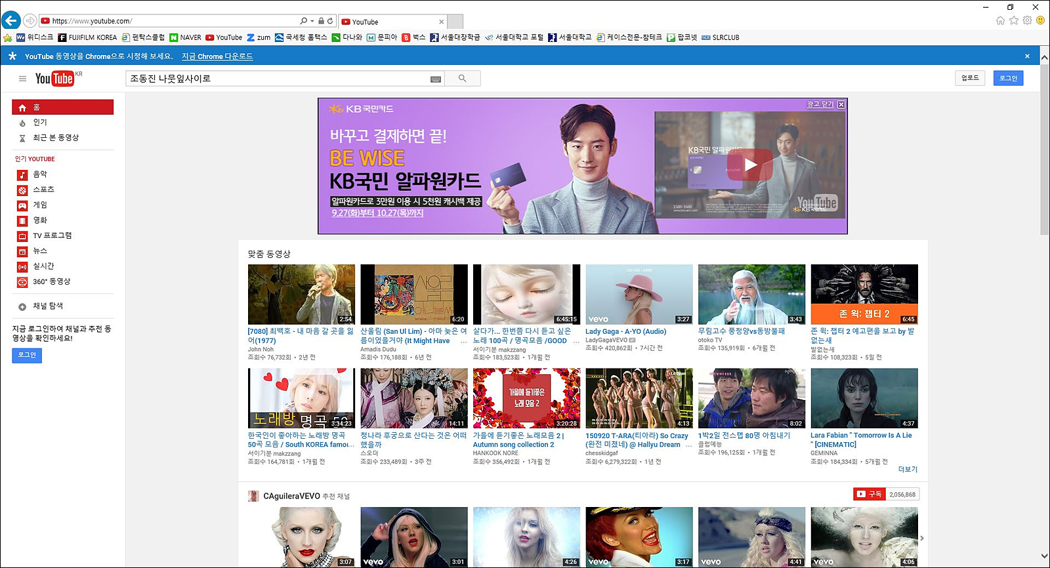The image size is (1050, 568).
Task: Click the YouTube search magnifier button
Action: click(x=463, y=79)
